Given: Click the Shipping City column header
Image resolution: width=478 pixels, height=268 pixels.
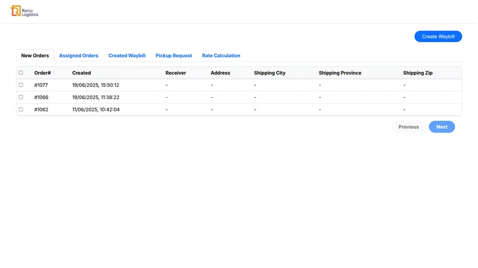Looking at the screenshot, I should [x=269, y=73].
